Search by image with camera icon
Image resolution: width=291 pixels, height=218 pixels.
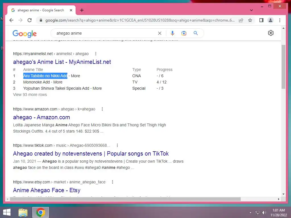tap(184, 33)
